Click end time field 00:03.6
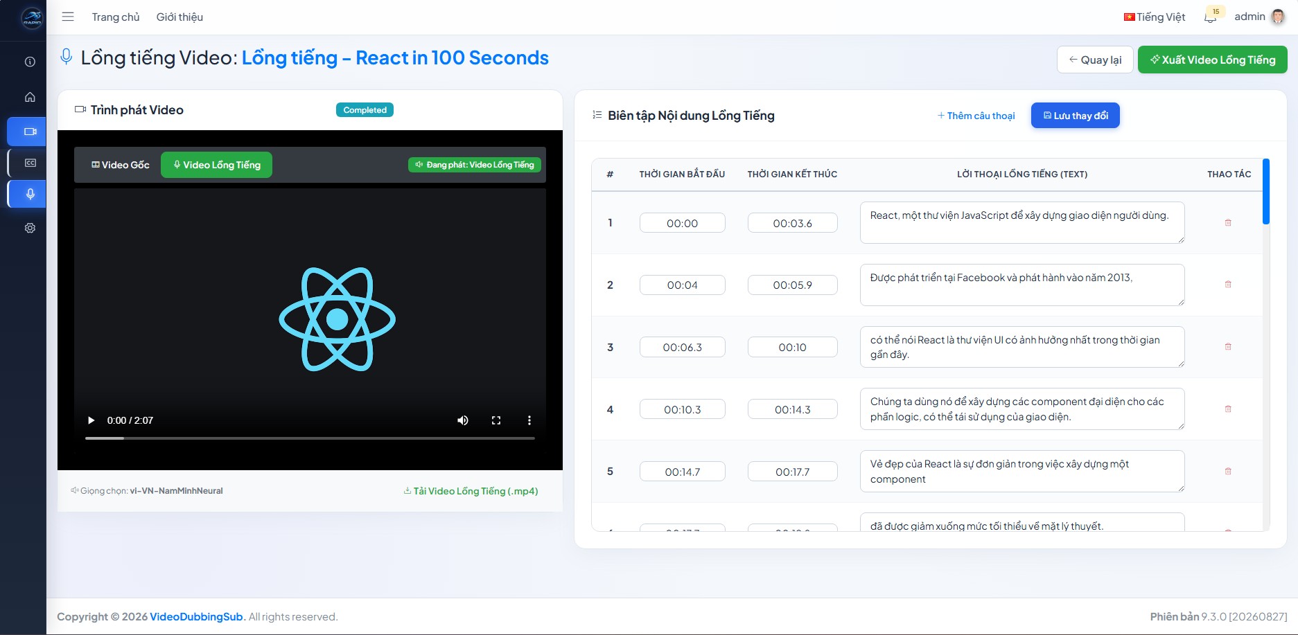1298x635 pixels. tap(793, 223)
